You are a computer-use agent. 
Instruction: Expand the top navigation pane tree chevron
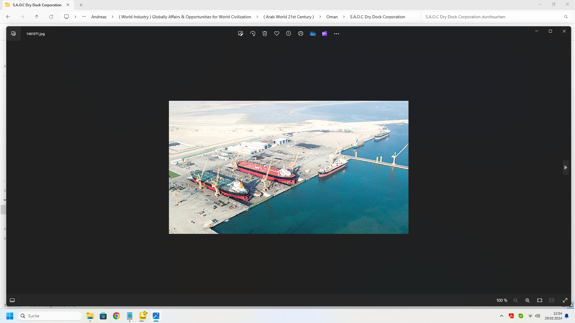(5, 66)
